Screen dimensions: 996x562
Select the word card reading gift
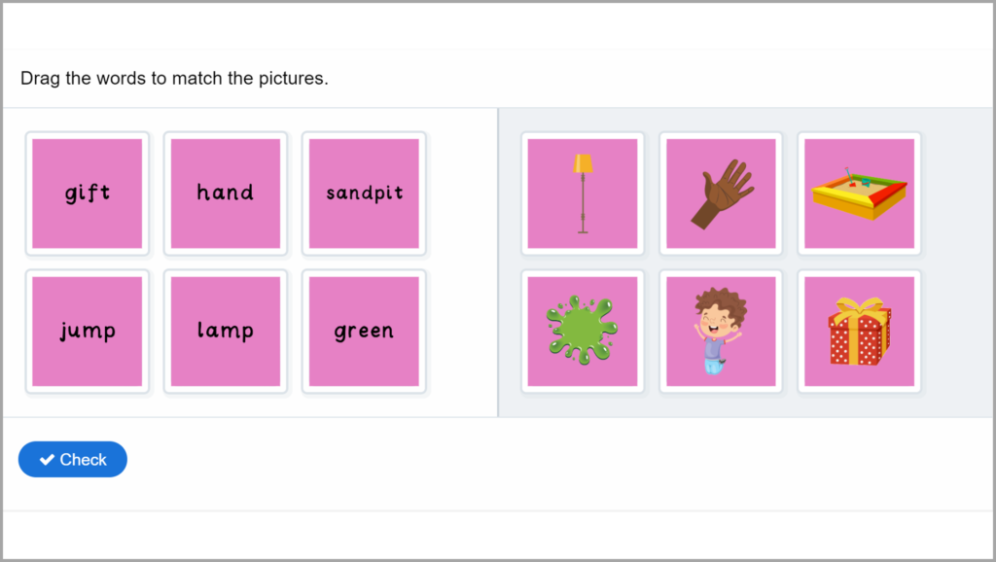[87, 193]
